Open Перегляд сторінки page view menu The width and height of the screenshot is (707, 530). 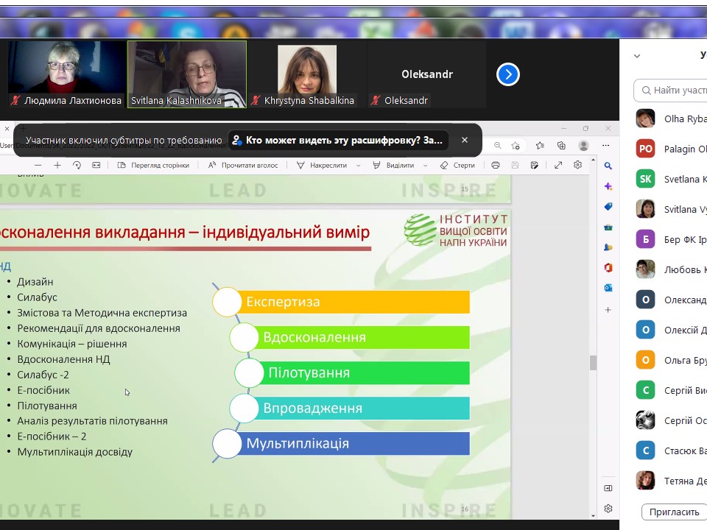click(153, 166)
